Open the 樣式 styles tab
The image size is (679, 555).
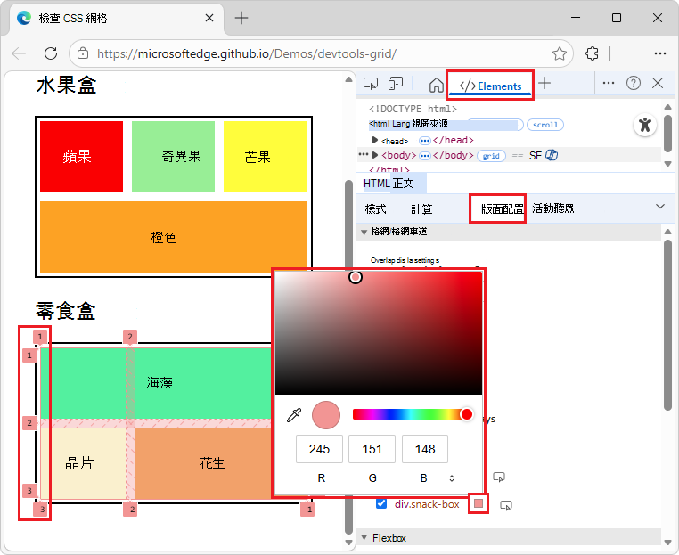375,209
